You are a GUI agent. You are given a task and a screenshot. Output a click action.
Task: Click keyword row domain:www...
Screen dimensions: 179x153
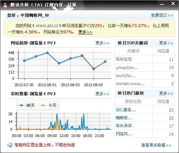(145, 84)
